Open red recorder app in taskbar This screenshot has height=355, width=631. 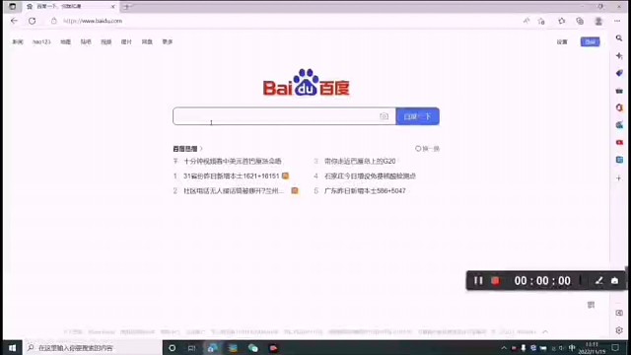274,348
